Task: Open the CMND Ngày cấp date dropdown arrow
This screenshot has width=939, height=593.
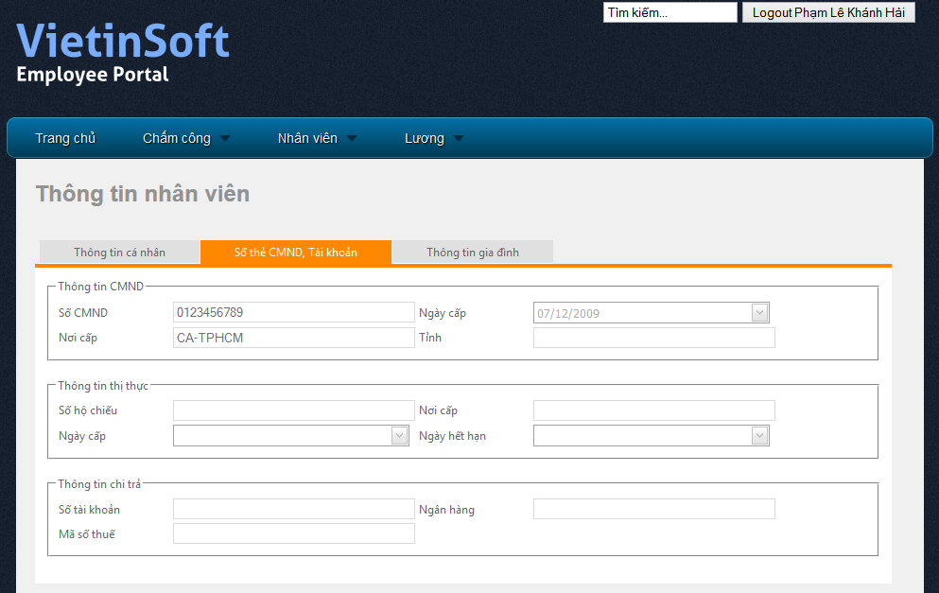Action: tap(759, 313)
